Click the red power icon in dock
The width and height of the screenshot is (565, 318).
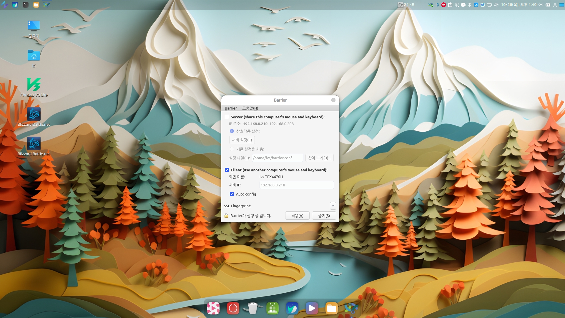233,308
